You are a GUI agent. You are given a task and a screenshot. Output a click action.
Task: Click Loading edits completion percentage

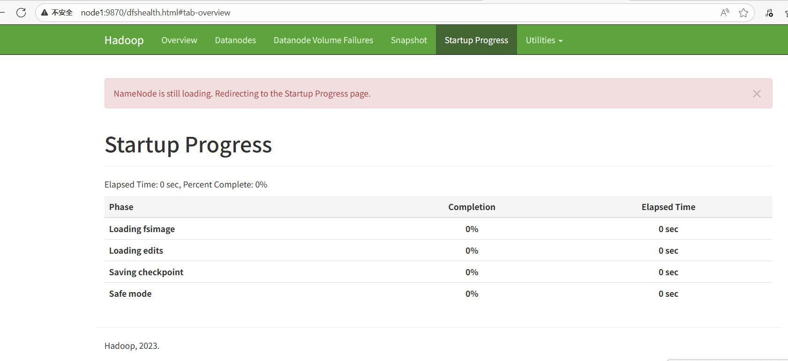[472, 251]
